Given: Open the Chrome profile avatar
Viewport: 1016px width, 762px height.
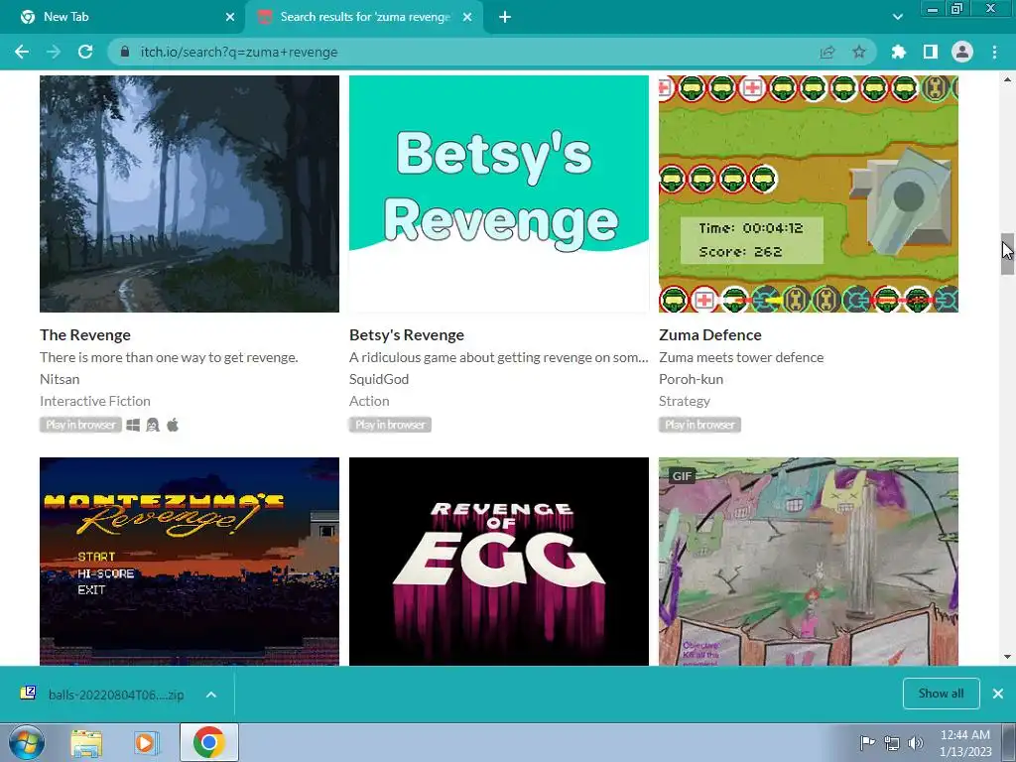Looking at the screenshot, I should (962, 52).
